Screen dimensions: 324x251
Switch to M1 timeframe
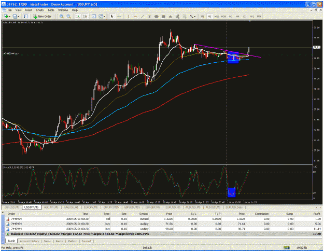202,16
